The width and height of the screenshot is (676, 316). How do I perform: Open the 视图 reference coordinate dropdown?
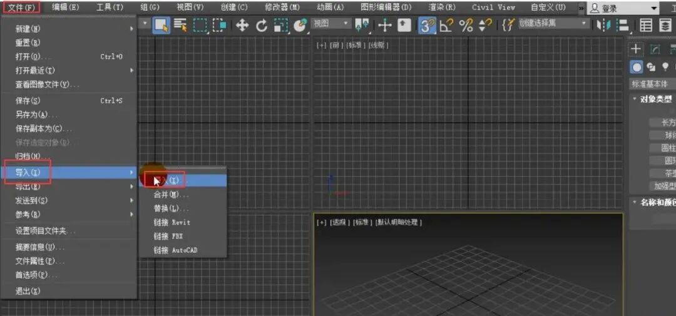[330, 23]
